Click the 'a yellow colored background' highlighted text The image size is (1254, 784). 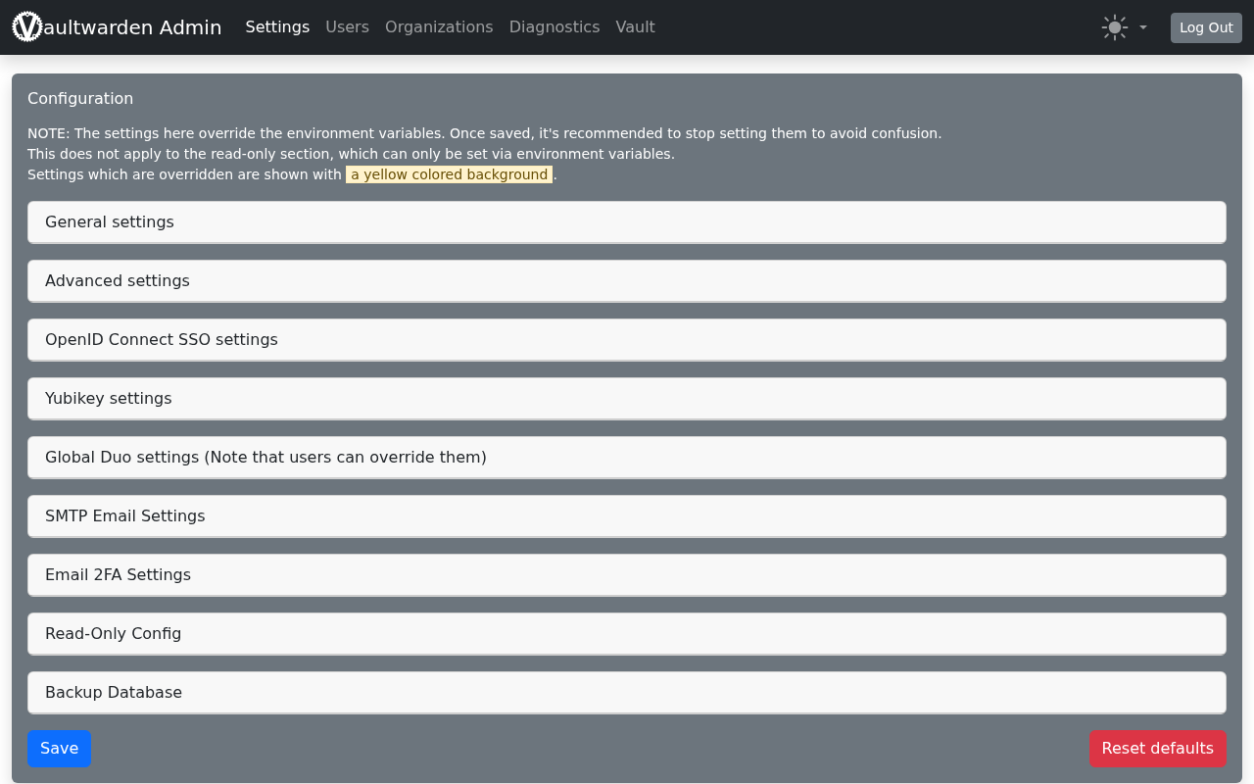(x=450, y=174)
